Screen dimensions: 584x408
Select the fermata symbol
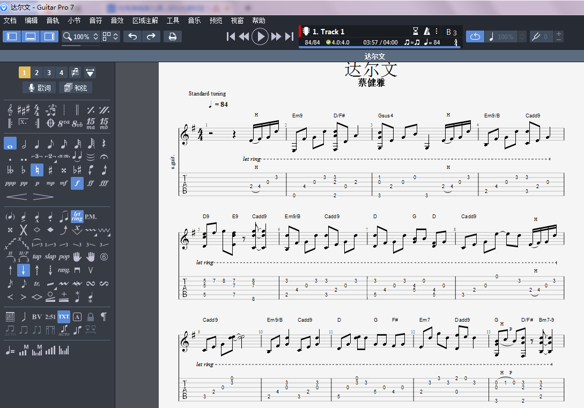(104, 157)
